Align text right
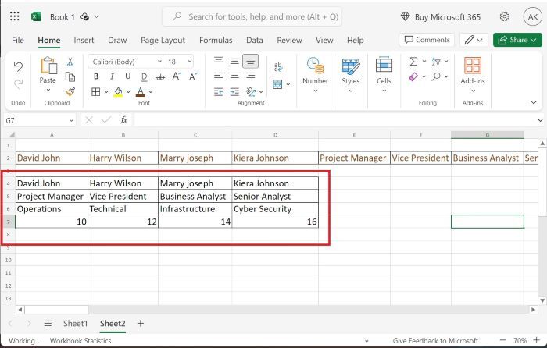Viewport: 547px width, 348px height. [251, 76]
